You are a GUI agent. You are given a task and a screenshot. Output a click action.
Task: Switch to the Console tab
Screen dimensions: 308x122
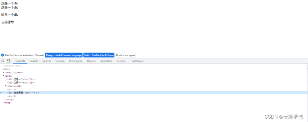pyautogui.click(x=34, y=61)
